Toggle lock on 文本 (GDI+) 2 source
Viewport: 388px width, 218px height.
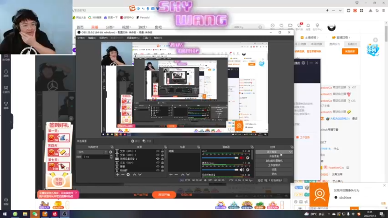click(162, 155)
